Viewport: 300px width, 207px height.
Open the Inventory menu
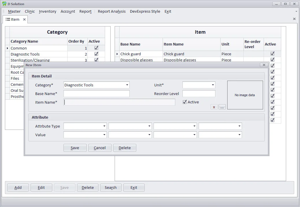tap(47, 12)
